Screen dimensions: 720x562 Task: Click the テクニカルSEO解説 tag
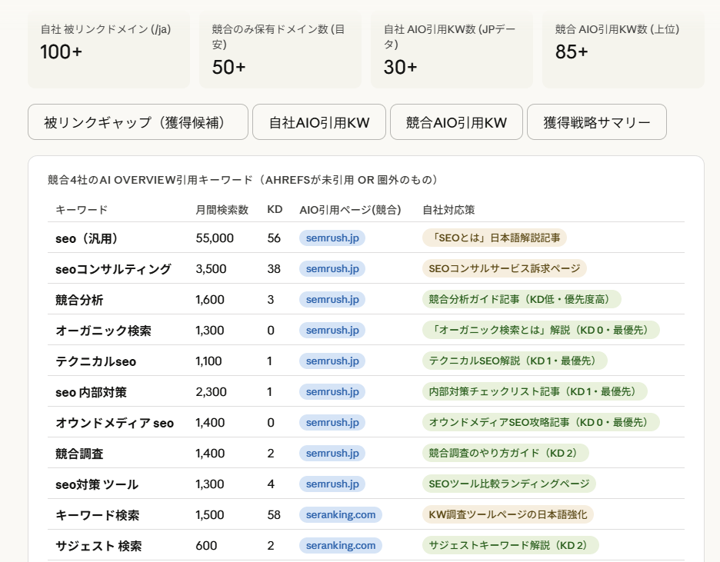tap(515, 361)
